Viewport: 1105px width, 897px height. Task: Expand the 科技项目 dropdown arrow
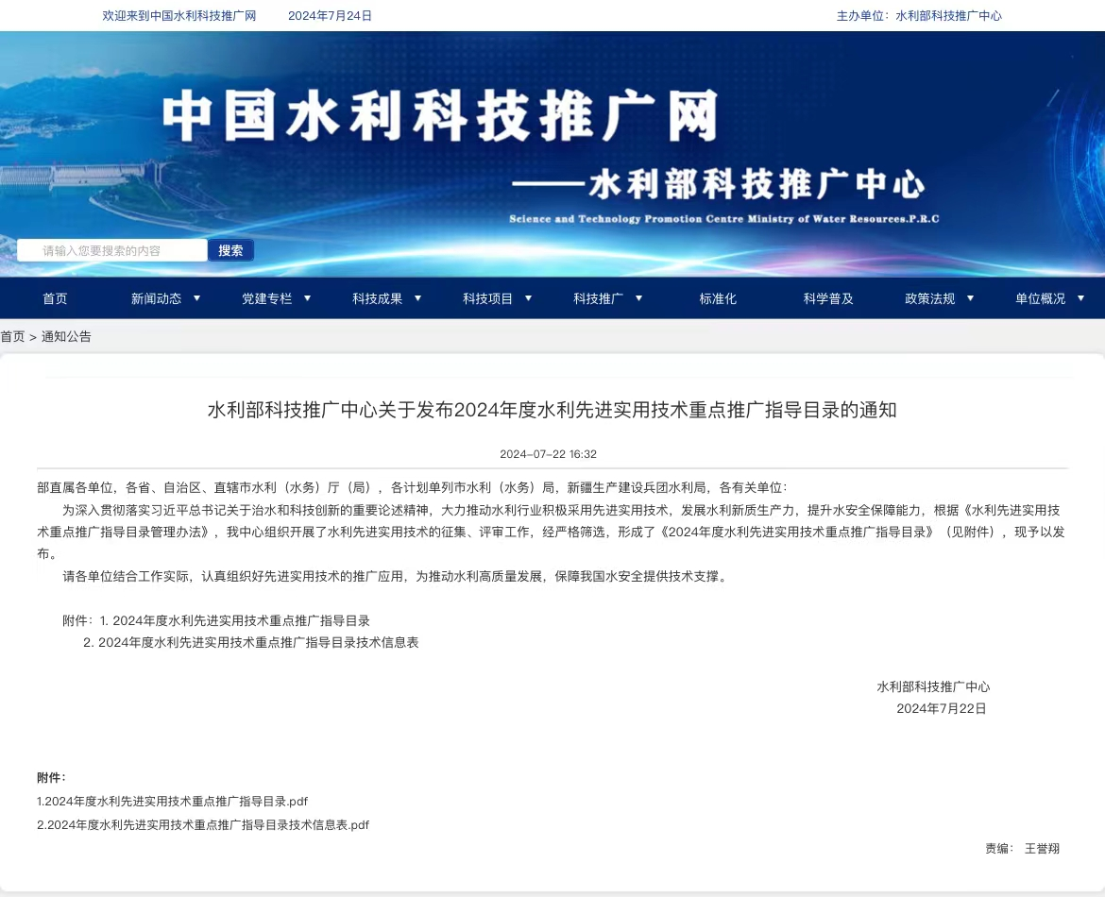click(529, 298)
